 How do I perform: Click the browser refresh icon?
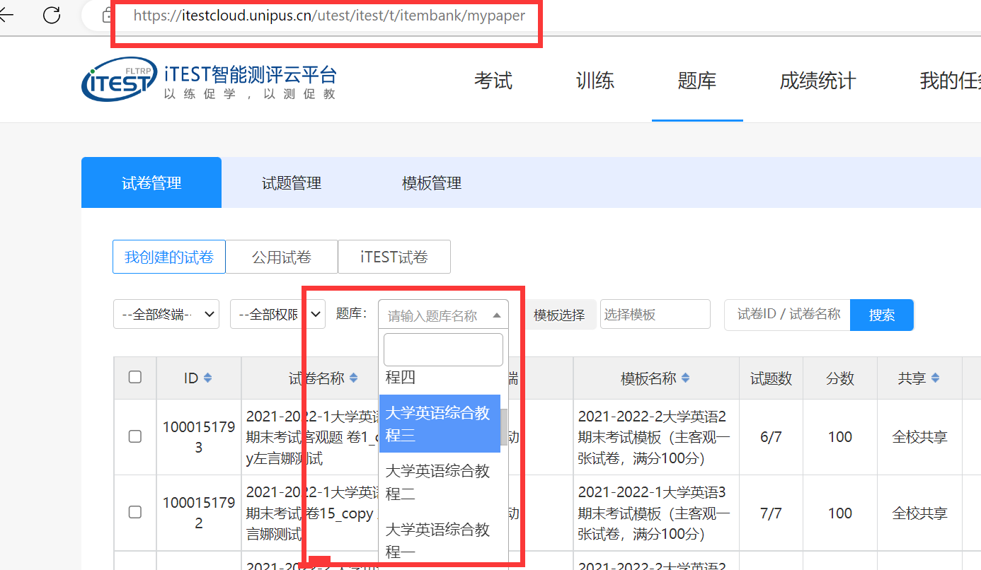pyautogui.click(x=52, y=15)
